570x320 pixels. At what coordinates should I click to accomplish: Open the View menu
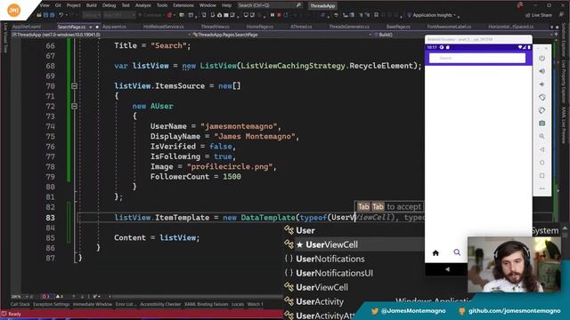coord(45,5)
